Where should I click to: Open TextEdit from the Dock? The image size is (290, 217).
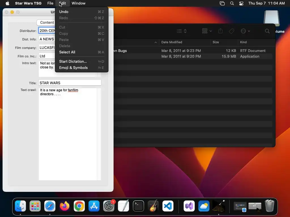[x=123, y=206]
